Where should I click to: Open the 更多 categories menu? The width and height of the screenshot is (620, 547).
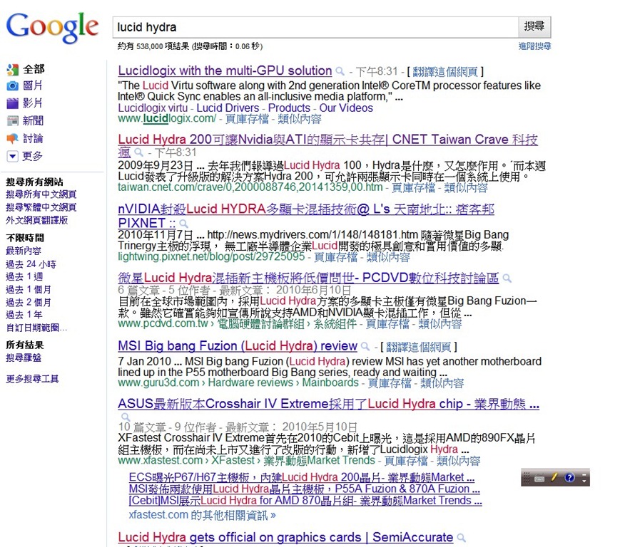click(32, 156)
